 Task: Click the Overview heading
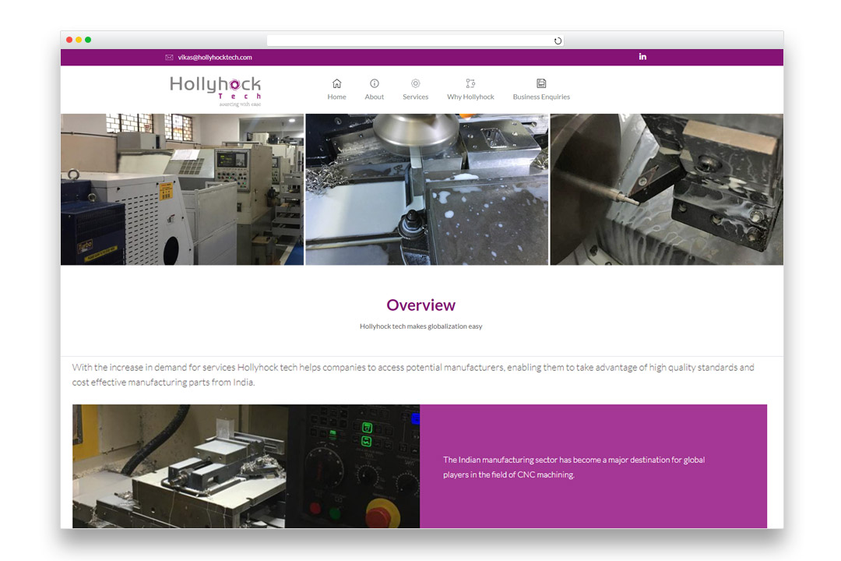point(421,305)
